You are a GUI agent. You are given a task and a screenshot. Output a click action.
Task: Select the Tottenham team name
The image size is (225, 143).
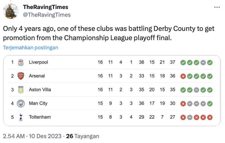(x=40, y=117)
